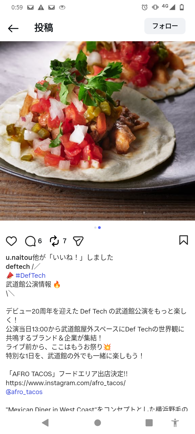Tap Android home circle button
The height and width of the screenshot is (434, 195).
97,423
